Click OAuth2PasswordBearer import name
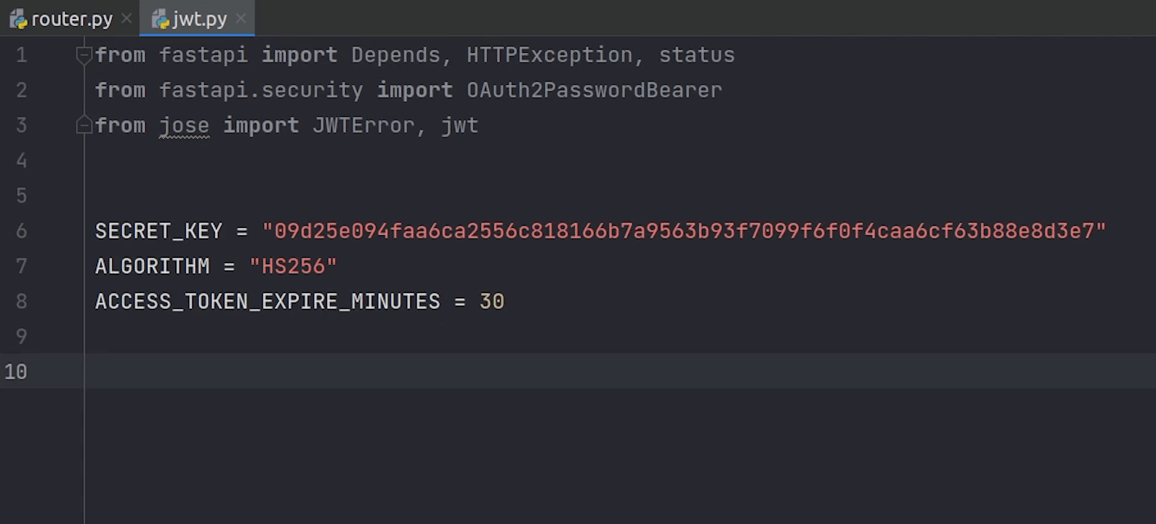 point(595,90)
